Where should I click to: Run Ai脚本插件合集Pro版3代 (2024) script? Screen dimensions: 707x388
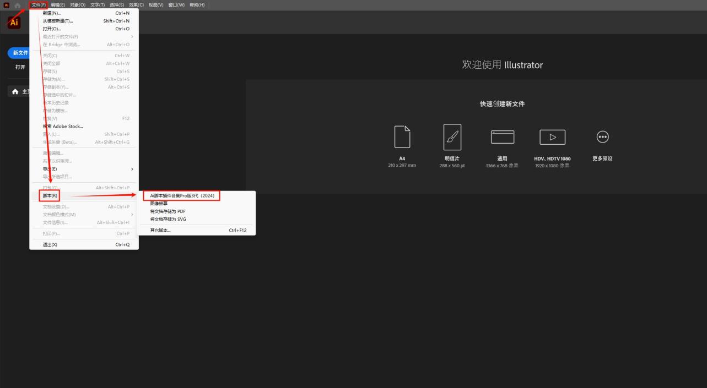[x=182, y=196]
